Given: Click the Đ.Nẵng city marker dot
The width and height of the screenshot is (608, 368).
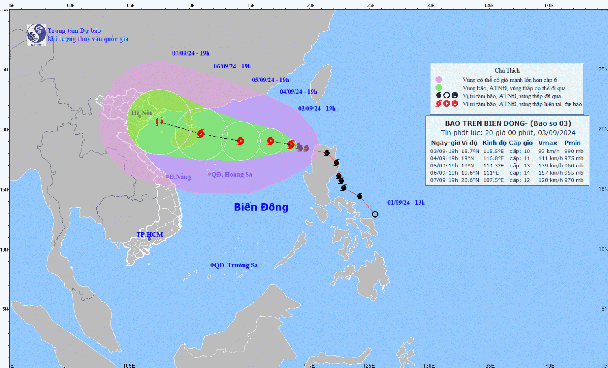Looking at the screenshot, I should click(x=167, y=177).
